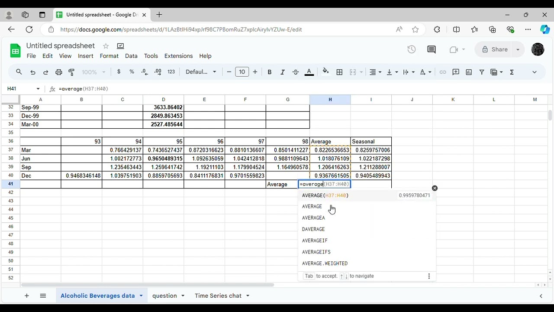This screenshot has width=554, height=312.
Task: Star the Untitled spreadsheet
Action: (106, 46)
